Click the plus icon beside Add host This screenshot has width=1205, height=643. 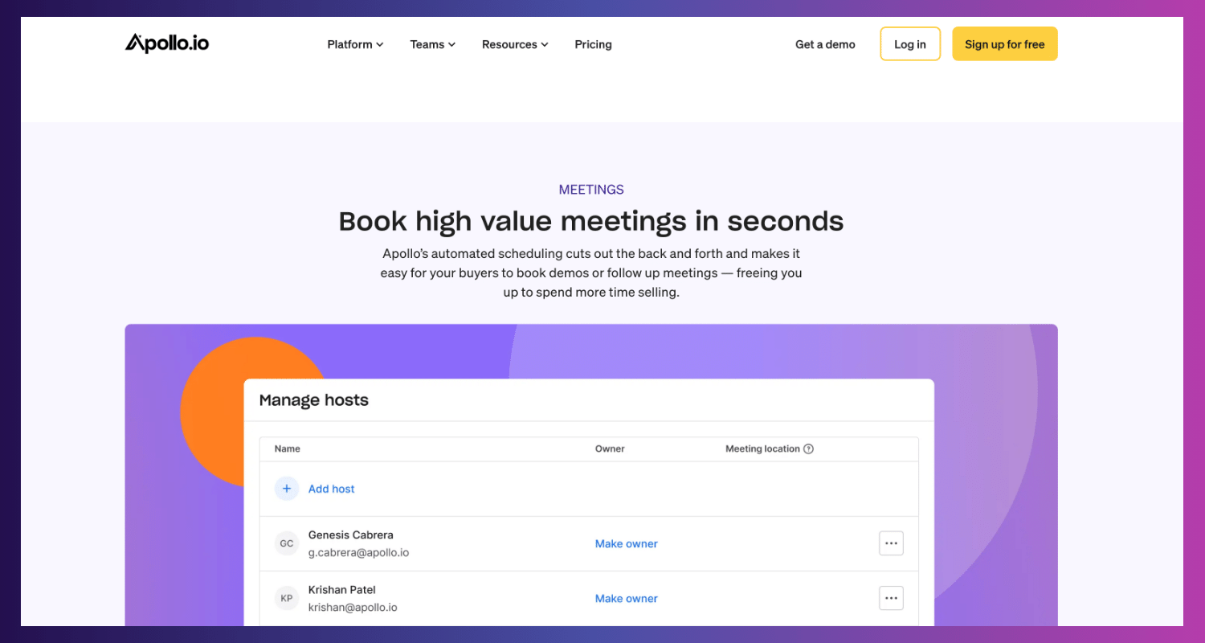[287, 489]
